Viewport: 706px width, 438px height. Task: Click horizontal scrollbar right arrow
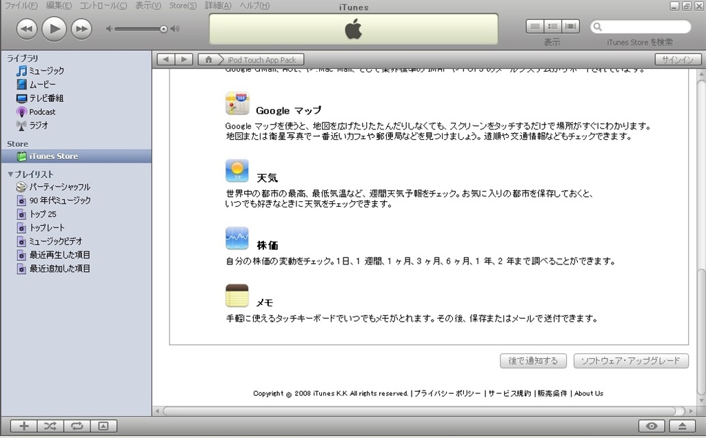(x=691, y=410)
